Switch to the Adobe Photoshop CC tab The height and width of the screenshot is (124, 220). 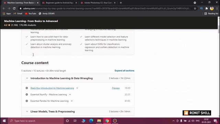point(98,3)
